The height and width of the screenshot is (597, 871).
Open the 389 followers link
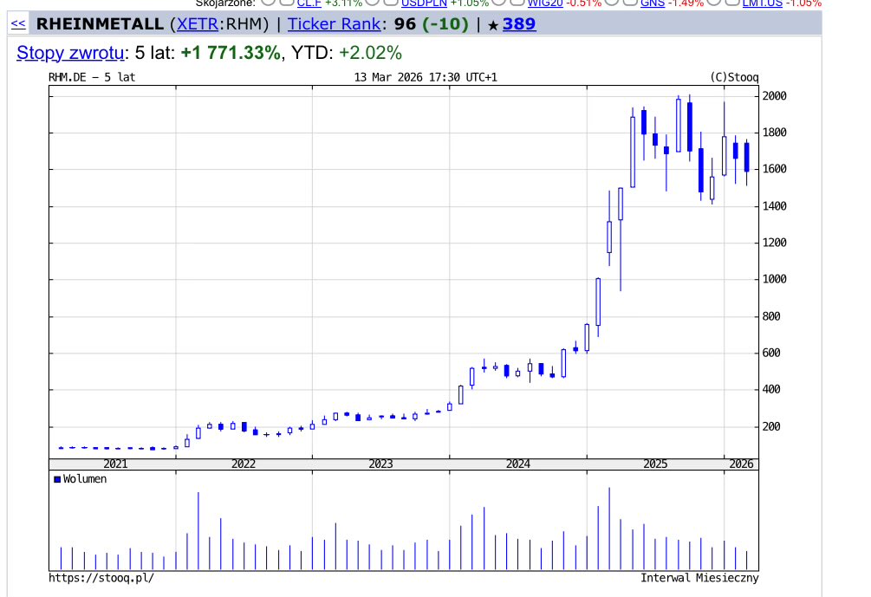[x=519, y=24]
